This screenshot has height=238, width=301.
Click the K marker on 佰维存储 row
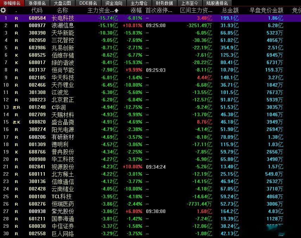(17, 55)
